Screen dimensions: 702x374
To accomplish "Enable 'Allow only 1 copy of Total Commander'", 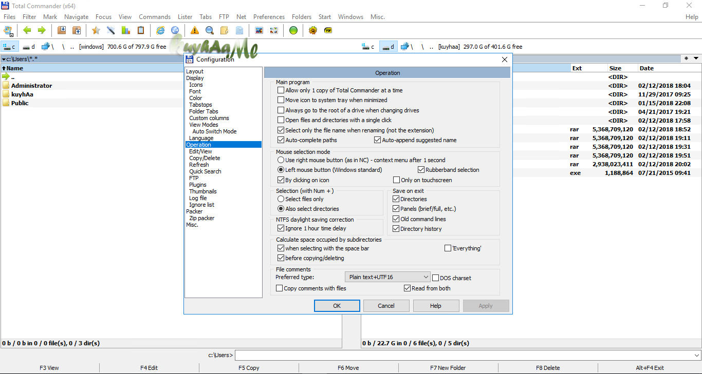I will tap(281, 90).
